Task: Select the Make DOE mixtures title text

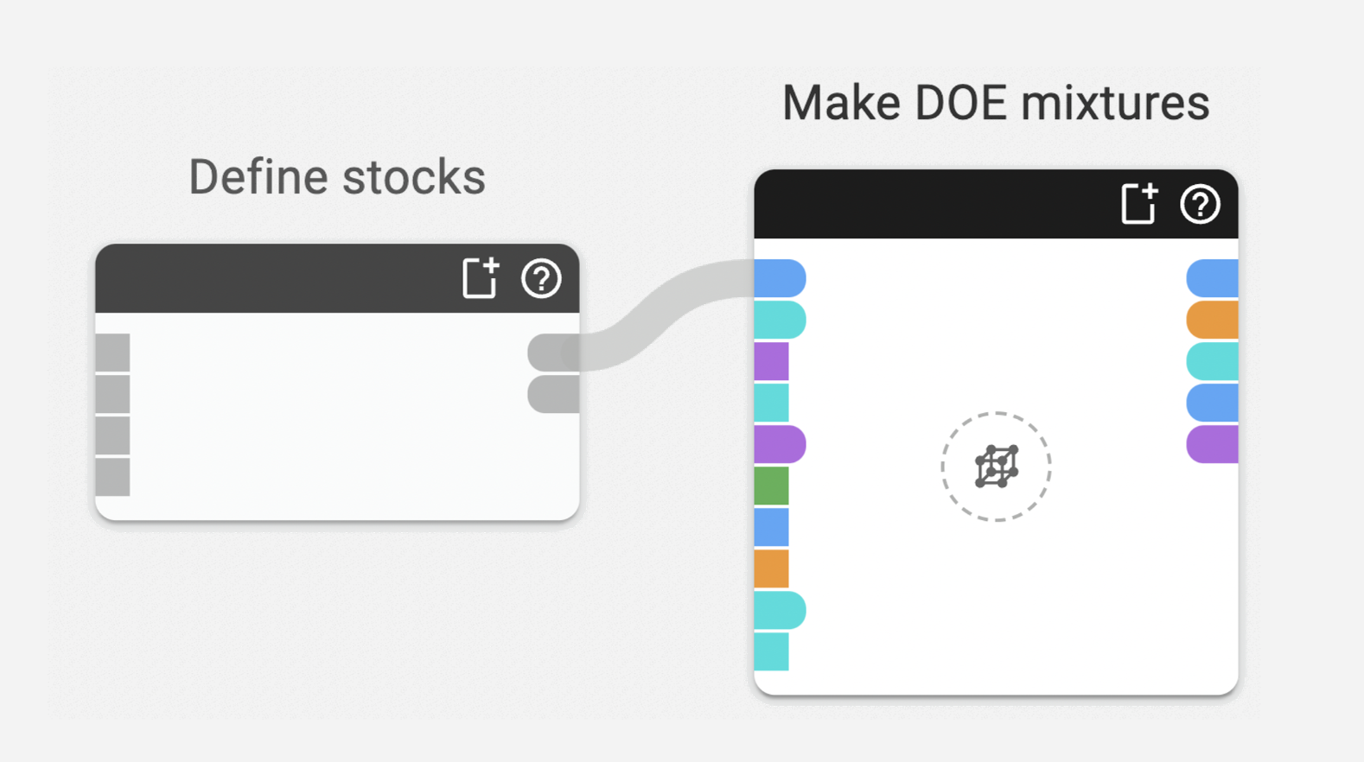Action: [x=995, y=103]
